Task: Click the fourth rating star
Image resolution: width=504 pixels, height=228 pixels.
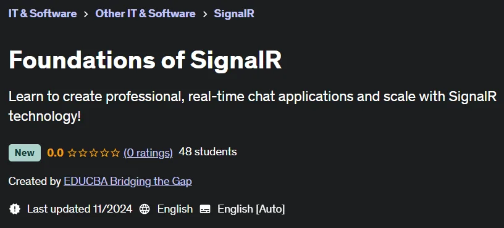Action: pos(104,153)
